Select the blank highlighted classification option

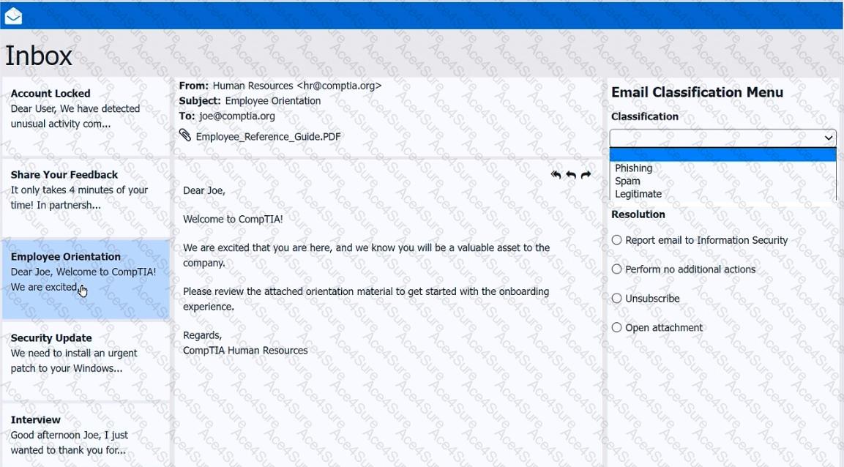point(722,154)
